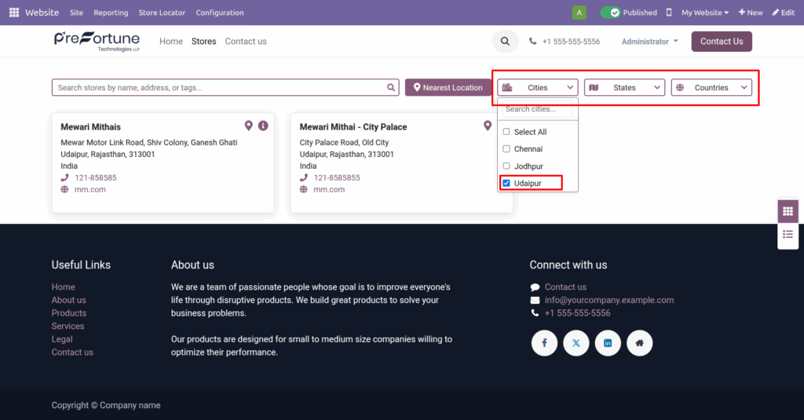Click the Mewari Mithai - City Palace title

point(353,126)
